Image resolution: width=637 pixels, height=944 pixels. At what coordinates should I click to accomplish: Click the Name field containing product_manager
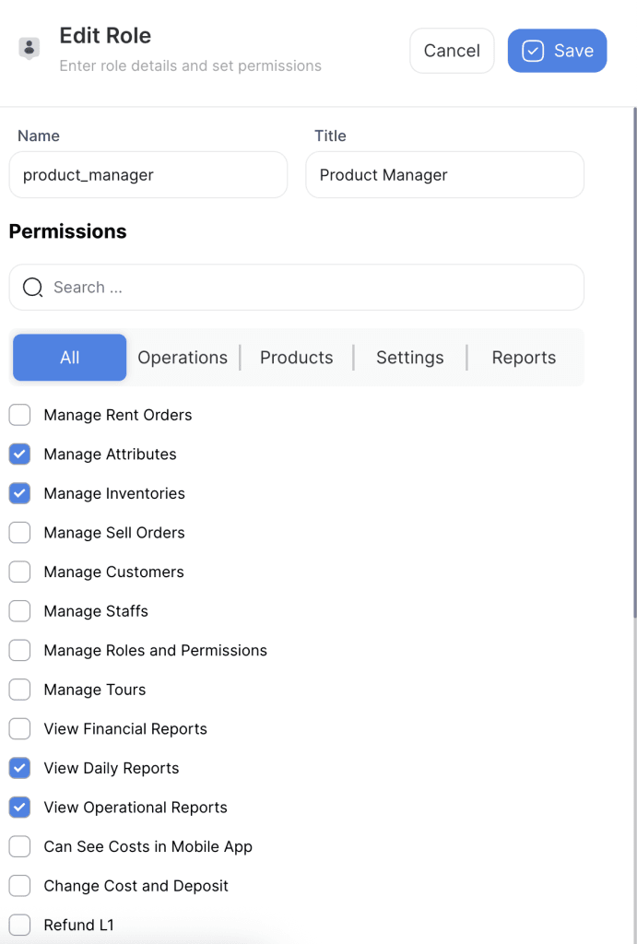pos(147,175)
